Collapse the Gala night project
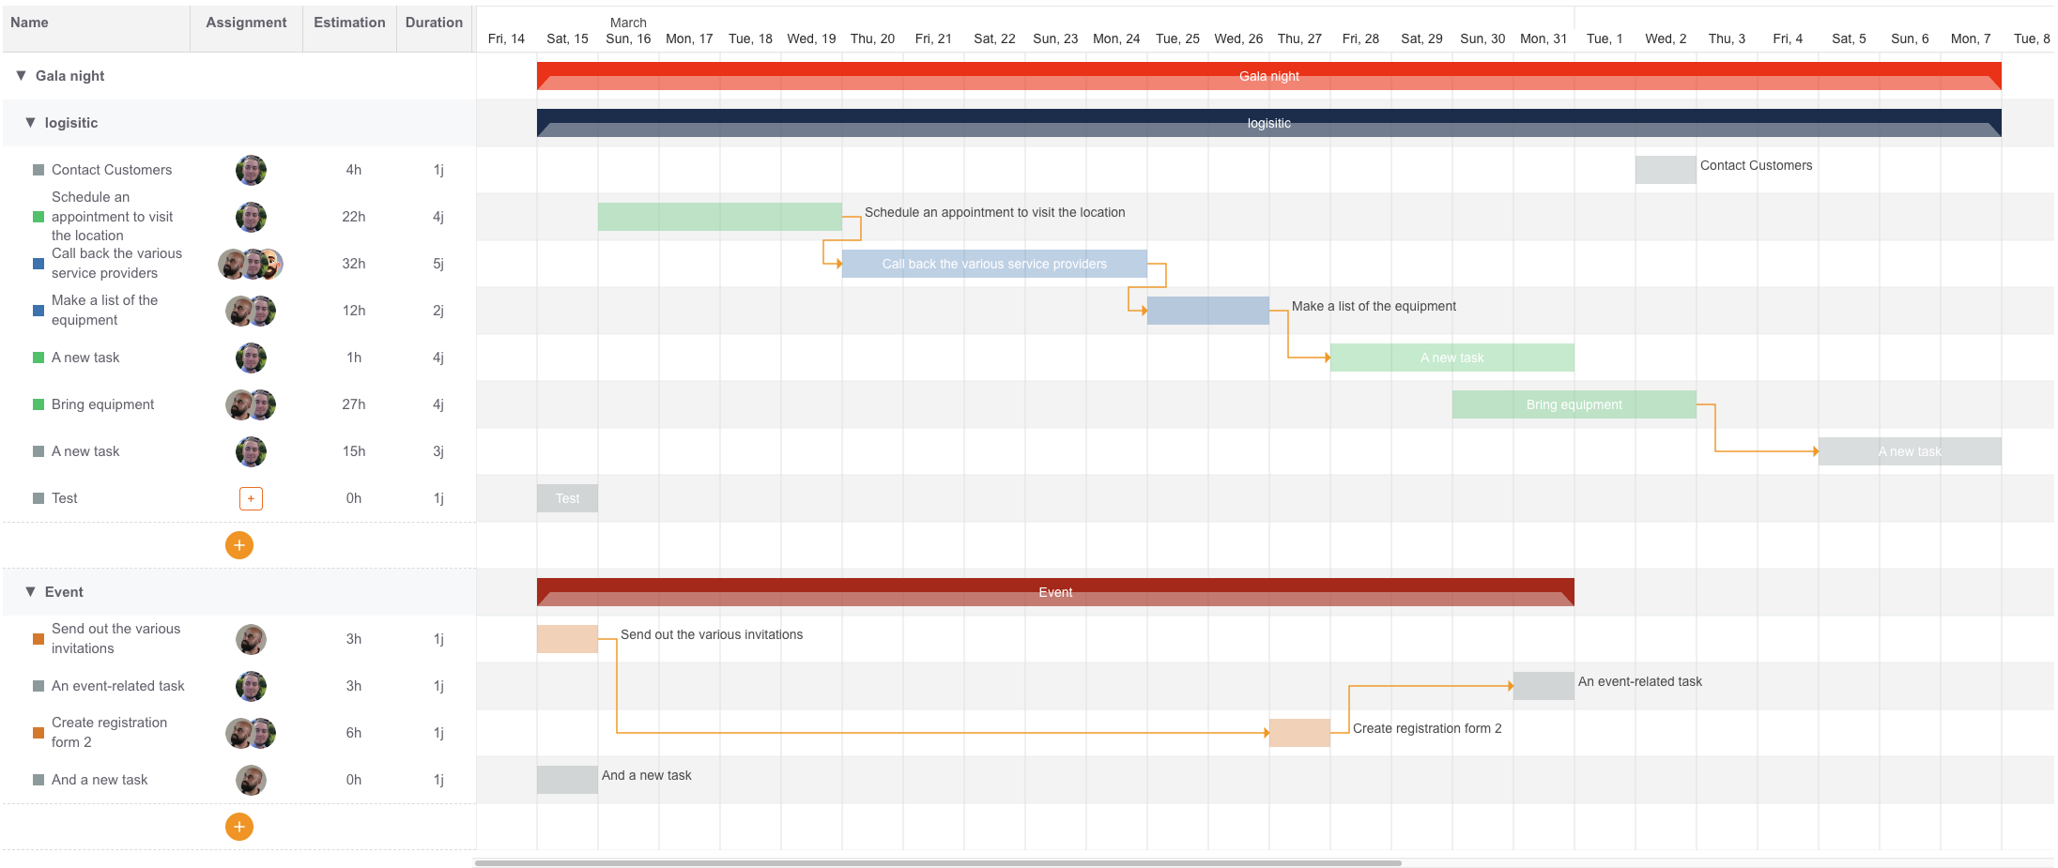 (x=21, y=75)
